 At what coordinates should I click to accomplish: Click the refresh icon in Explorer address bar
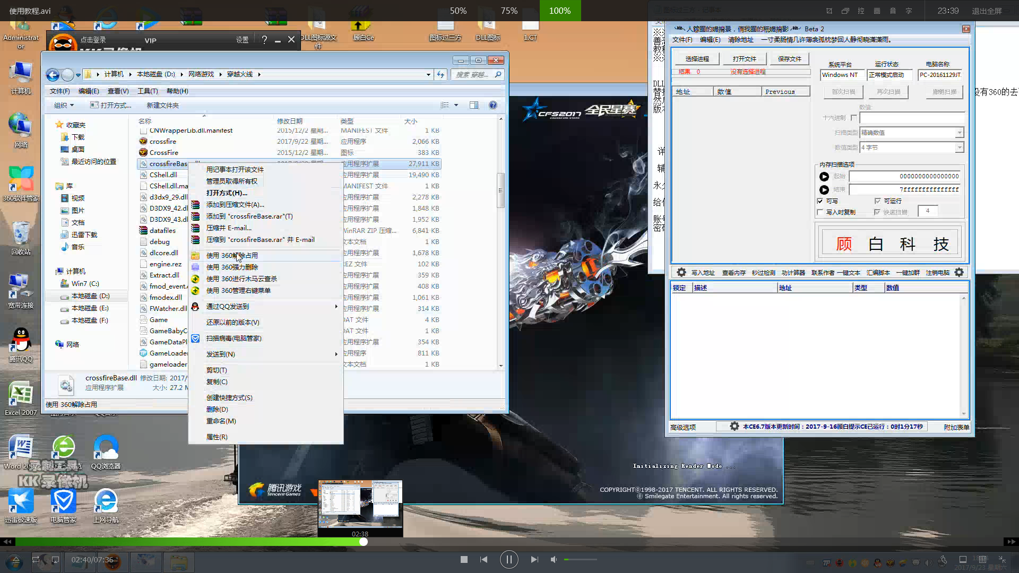tap(441, 74)
